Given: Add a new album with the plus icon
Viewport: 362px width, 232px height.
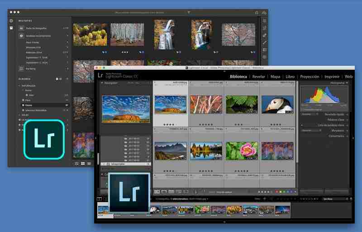Looking at the screenshot, I should click(x=67, y=79).
